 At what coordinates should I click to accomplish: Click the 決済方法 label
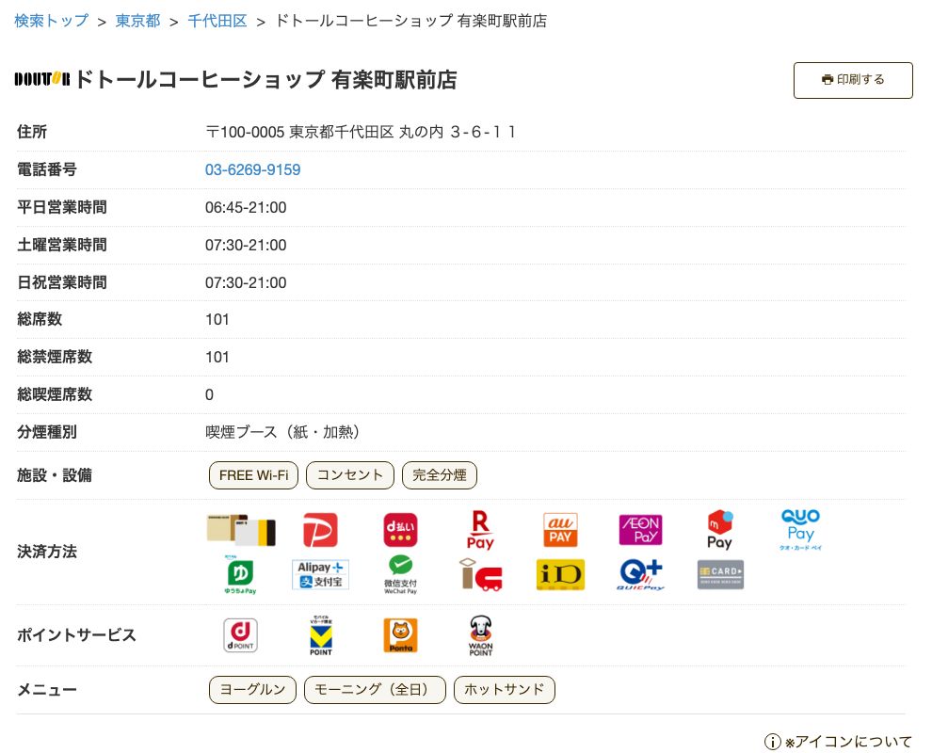tap(47, 552)
